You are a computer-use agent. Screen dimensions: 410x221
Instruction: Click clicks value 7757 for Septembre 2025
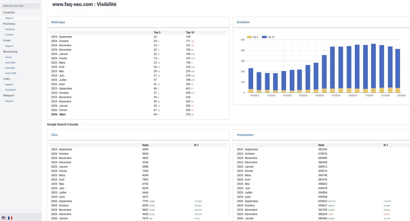(x=146, y=201)
